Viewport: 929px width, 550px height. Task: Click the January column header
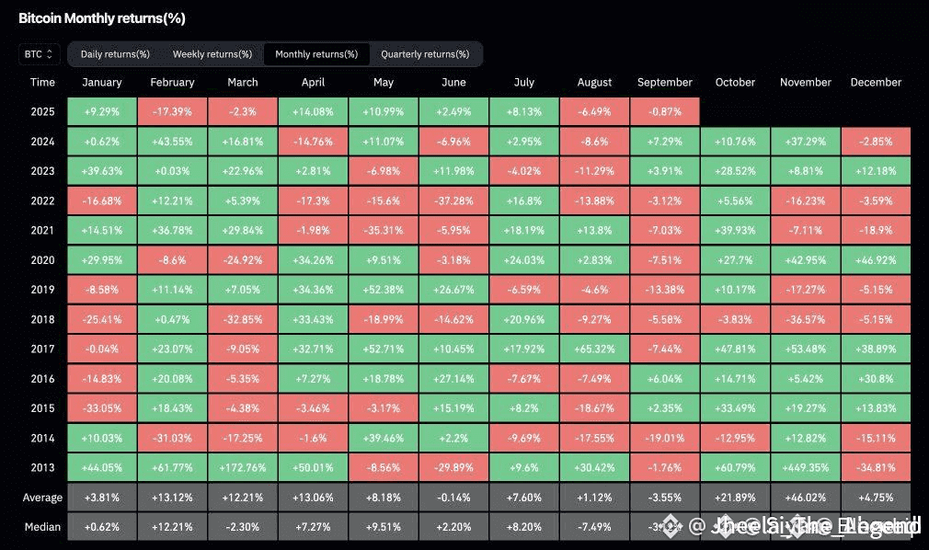point(102,83)
